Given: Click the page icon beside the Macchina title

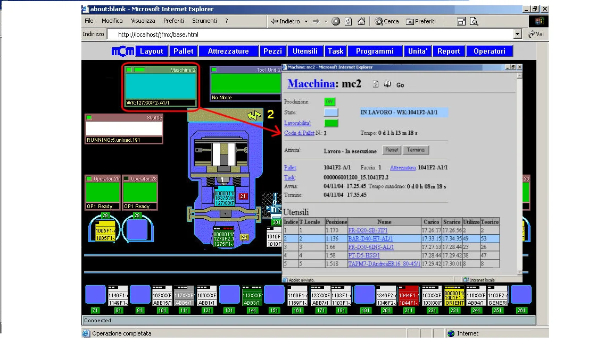Looking at the screenshot, I should click(x=376, y=84).
